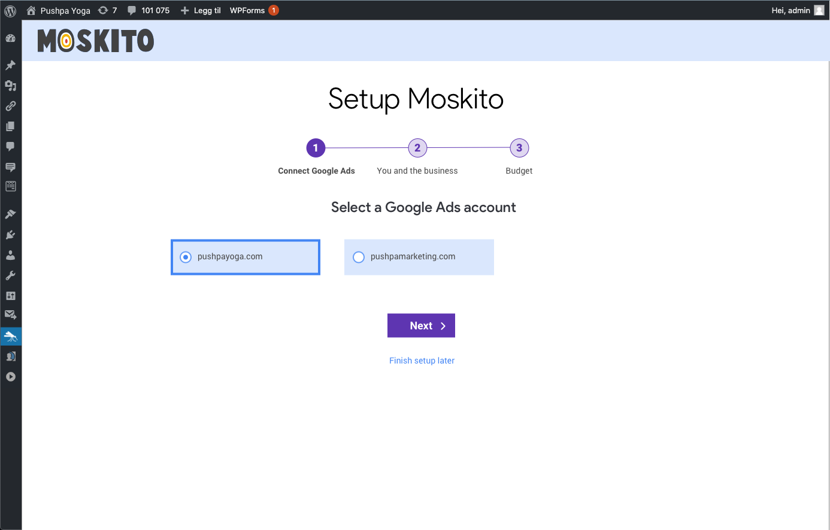Viewport: 830px width, 530px height.
Task: Open the Pages icon in sidebar
Action: point(10,126)
